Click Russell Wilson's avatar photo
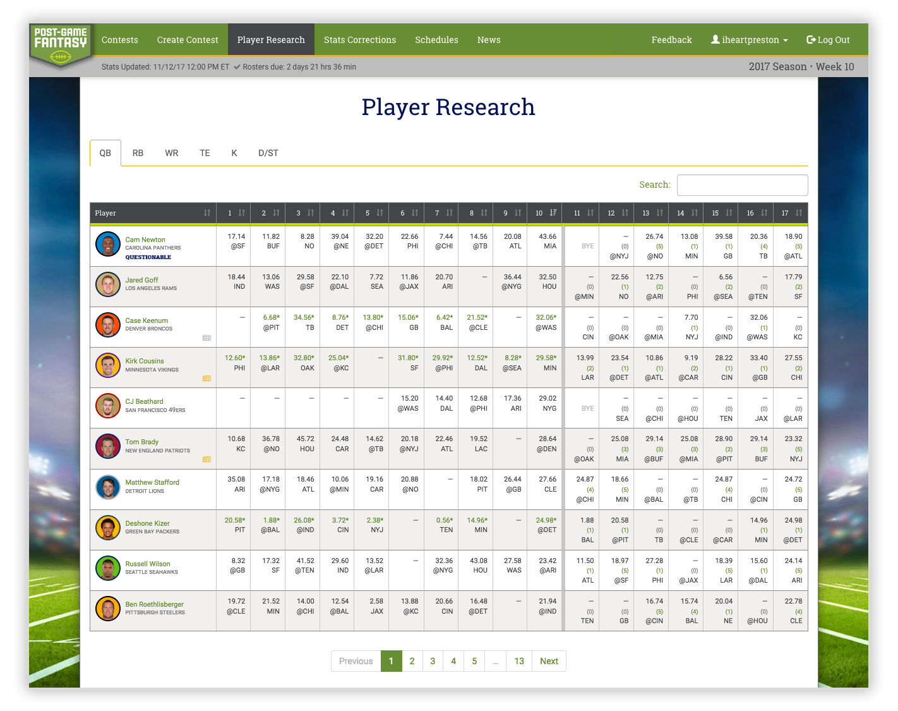 [x=108, y=568]
